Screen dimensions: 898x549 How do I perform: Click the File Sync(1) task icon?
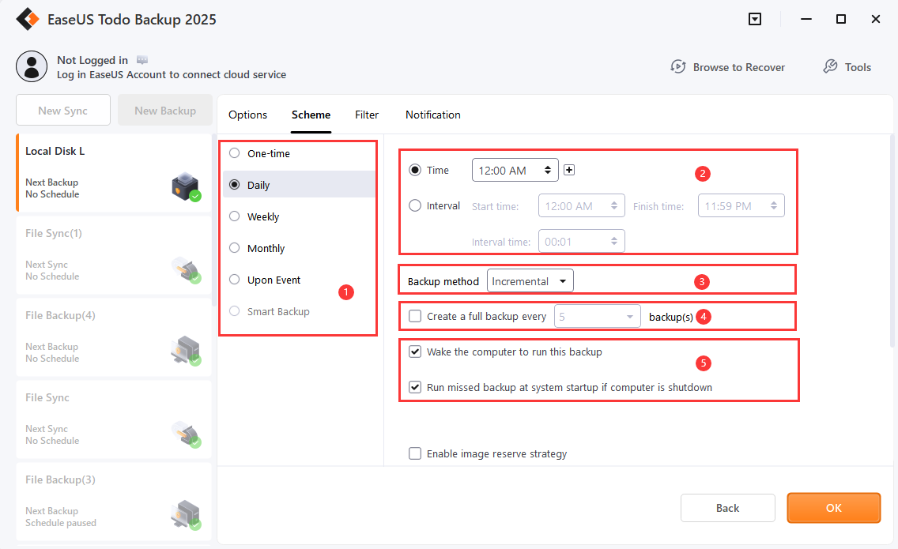click(186, 269)
